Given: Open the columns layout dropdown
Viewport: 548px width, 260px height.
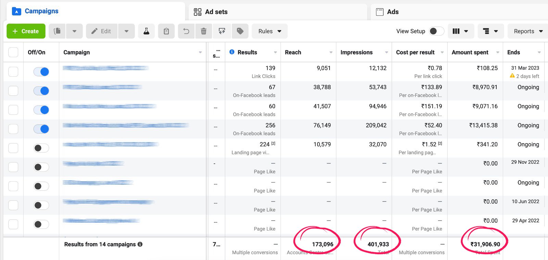Looking at the screenshot, I should pyautogui.click(x=460, y=31).
